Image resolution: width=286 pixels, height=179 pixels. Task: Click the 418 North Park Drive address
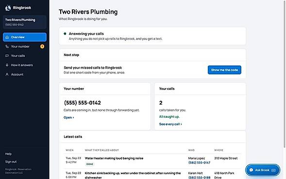224,175
